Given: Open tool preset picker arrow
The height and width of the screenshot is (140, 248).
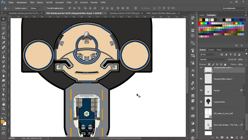Looking at the screenshot, I should pos(9,8).
